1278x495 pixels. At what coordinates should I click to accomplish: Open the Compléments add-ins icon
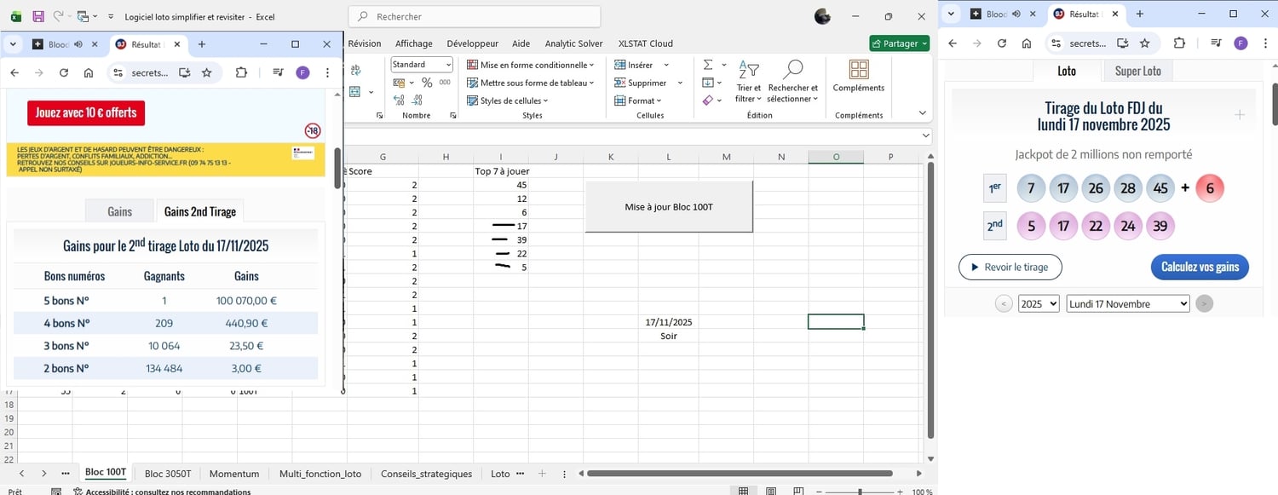(x=859, y=76)
